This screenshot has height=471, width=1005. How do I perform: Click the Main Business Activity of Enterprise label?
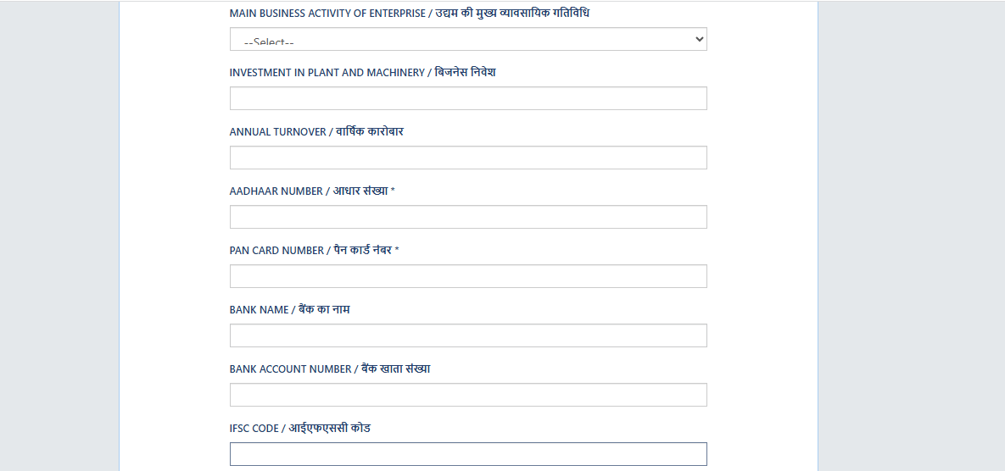409,14
